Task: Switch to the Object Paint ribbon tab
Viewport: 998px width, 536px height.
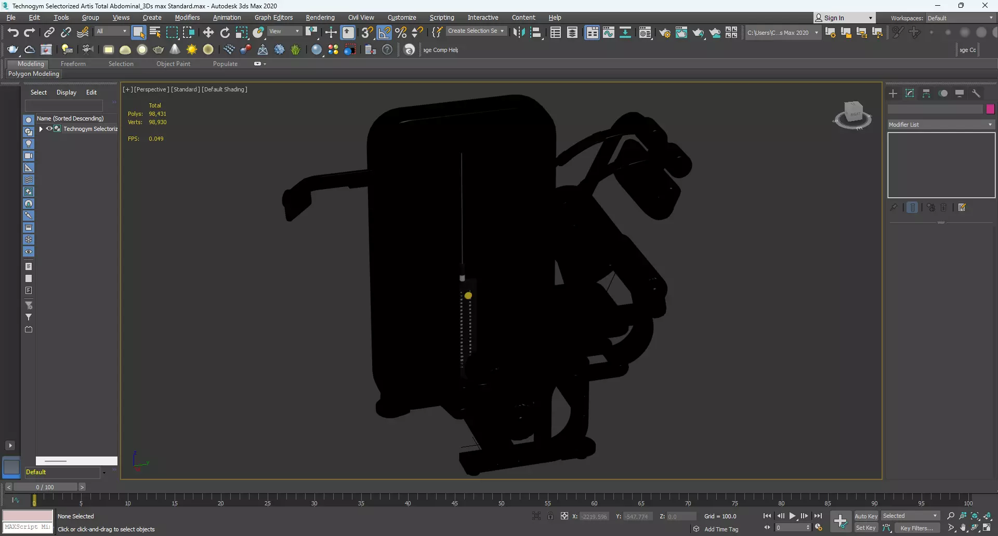Action: tap(173, 64)
